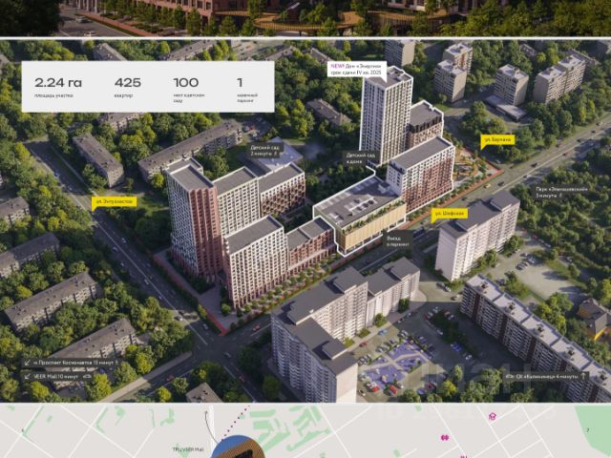This screenshot has height=458, width=611.
Task: Click the diagonal arrow beside VEER Mall
Action: 28,377
